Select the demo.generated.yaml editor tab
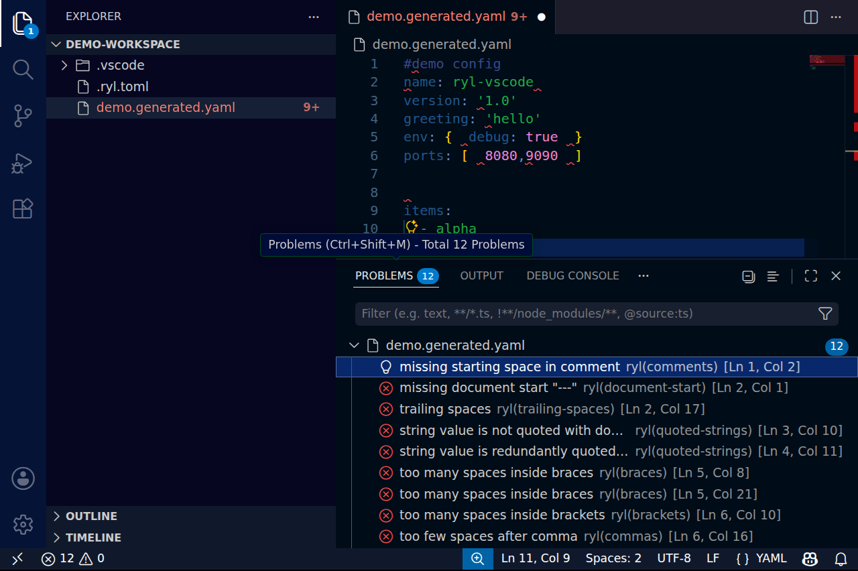Image resolution: width=858 pixels, height=571 pixels. (x=446, y=17)
